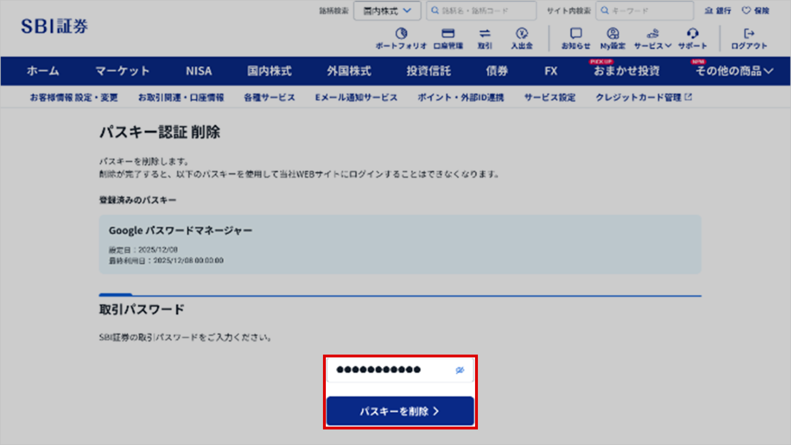Click the 入出金 deposit/withdrawal icon
Image resolution: width=791 pixels, height=445 pixels.
point(522,38)
